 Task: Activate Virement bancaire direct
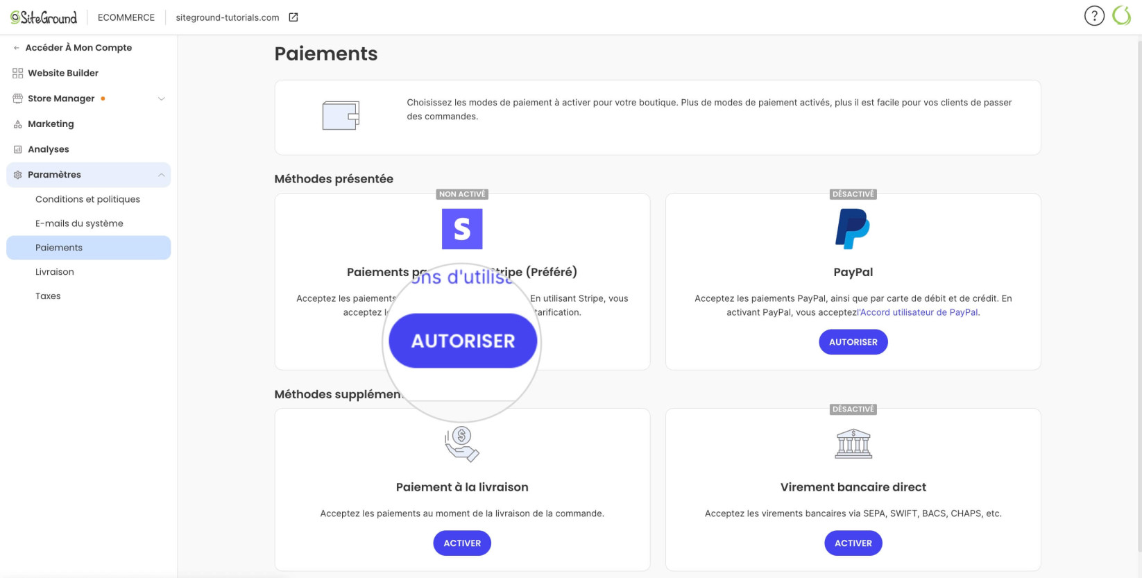tap(853, 543)
